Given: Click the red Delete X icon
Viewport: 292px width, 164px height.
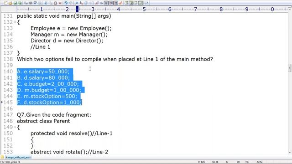Looking at the screenshot, I should point(60,3).
